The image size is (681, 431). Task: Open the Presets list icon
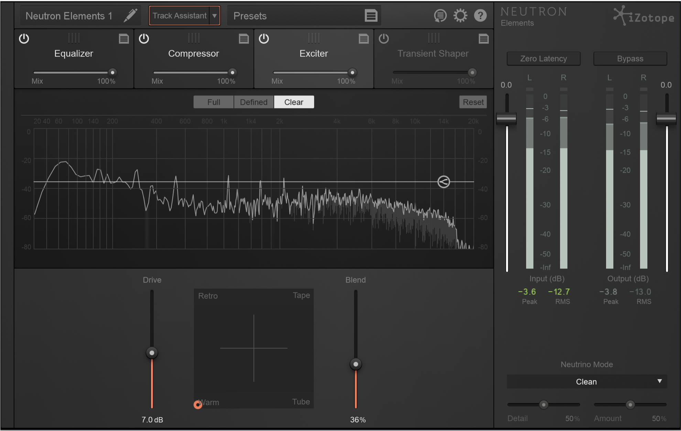tap(371, 16)
